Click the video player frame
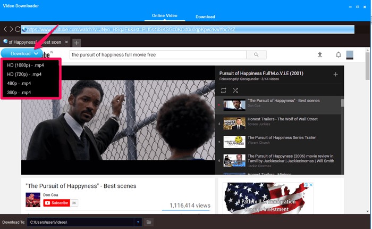Image resolution: width=372 pixels, height=229 pixels. coord(118,120)
